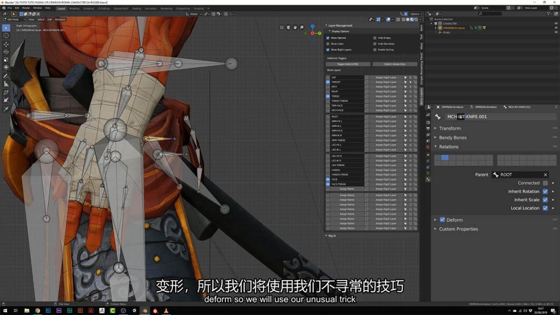
Task: Click the toggle camera view icon
Action: tap(288, 27)
